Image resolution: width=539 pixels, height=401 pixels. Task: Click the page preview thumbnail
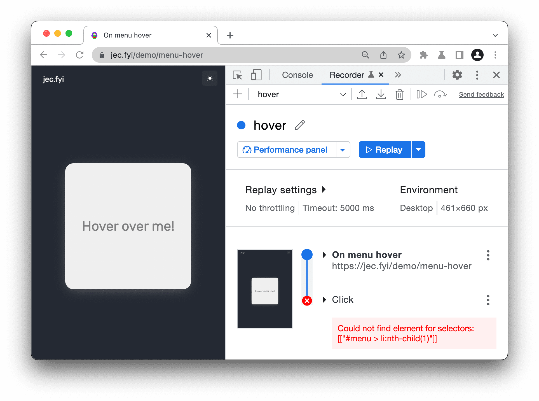265,287
